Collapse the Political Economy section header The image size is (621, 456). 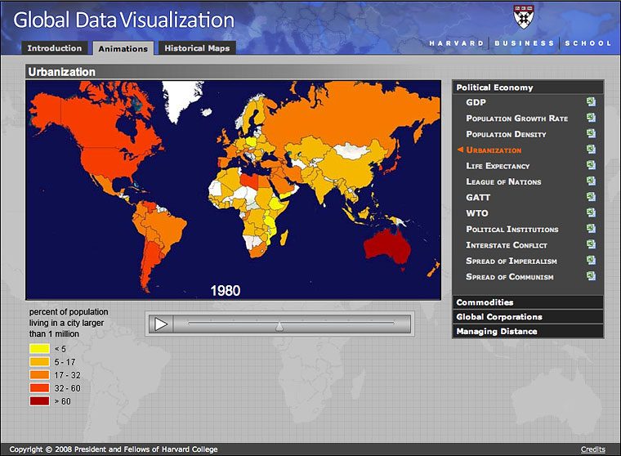coord(527,87)
